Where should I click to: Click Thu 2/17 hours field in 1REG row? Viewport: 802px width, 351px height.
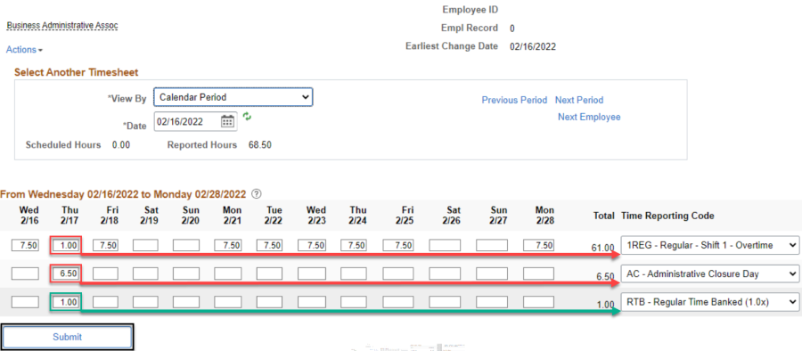click(x=65, y=245)
